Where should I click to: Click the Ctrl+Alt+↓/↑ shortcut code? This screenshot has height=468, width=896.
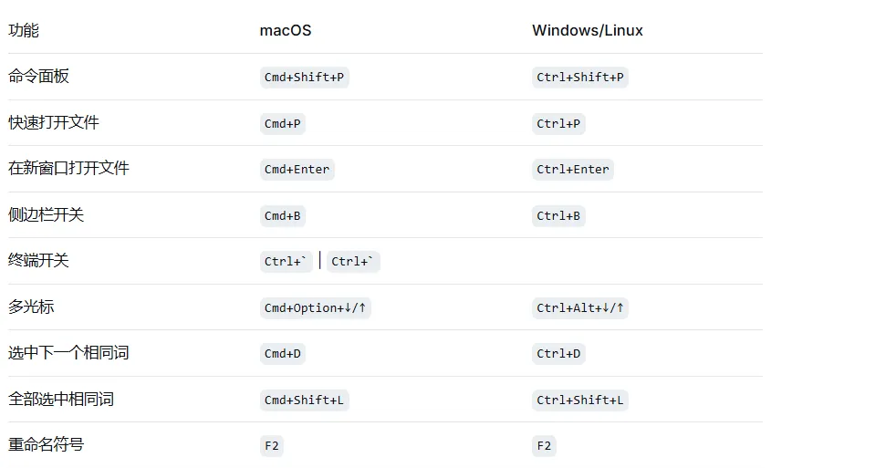coord(580,308)
